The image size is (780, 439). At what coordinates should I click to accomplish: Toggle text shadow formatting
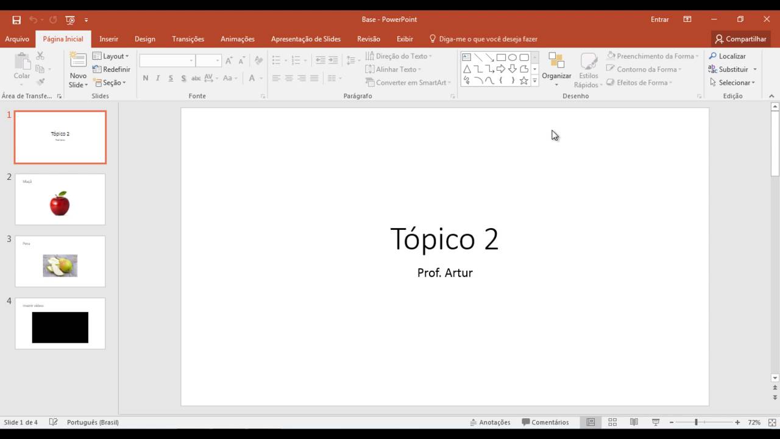pos(183,78)
